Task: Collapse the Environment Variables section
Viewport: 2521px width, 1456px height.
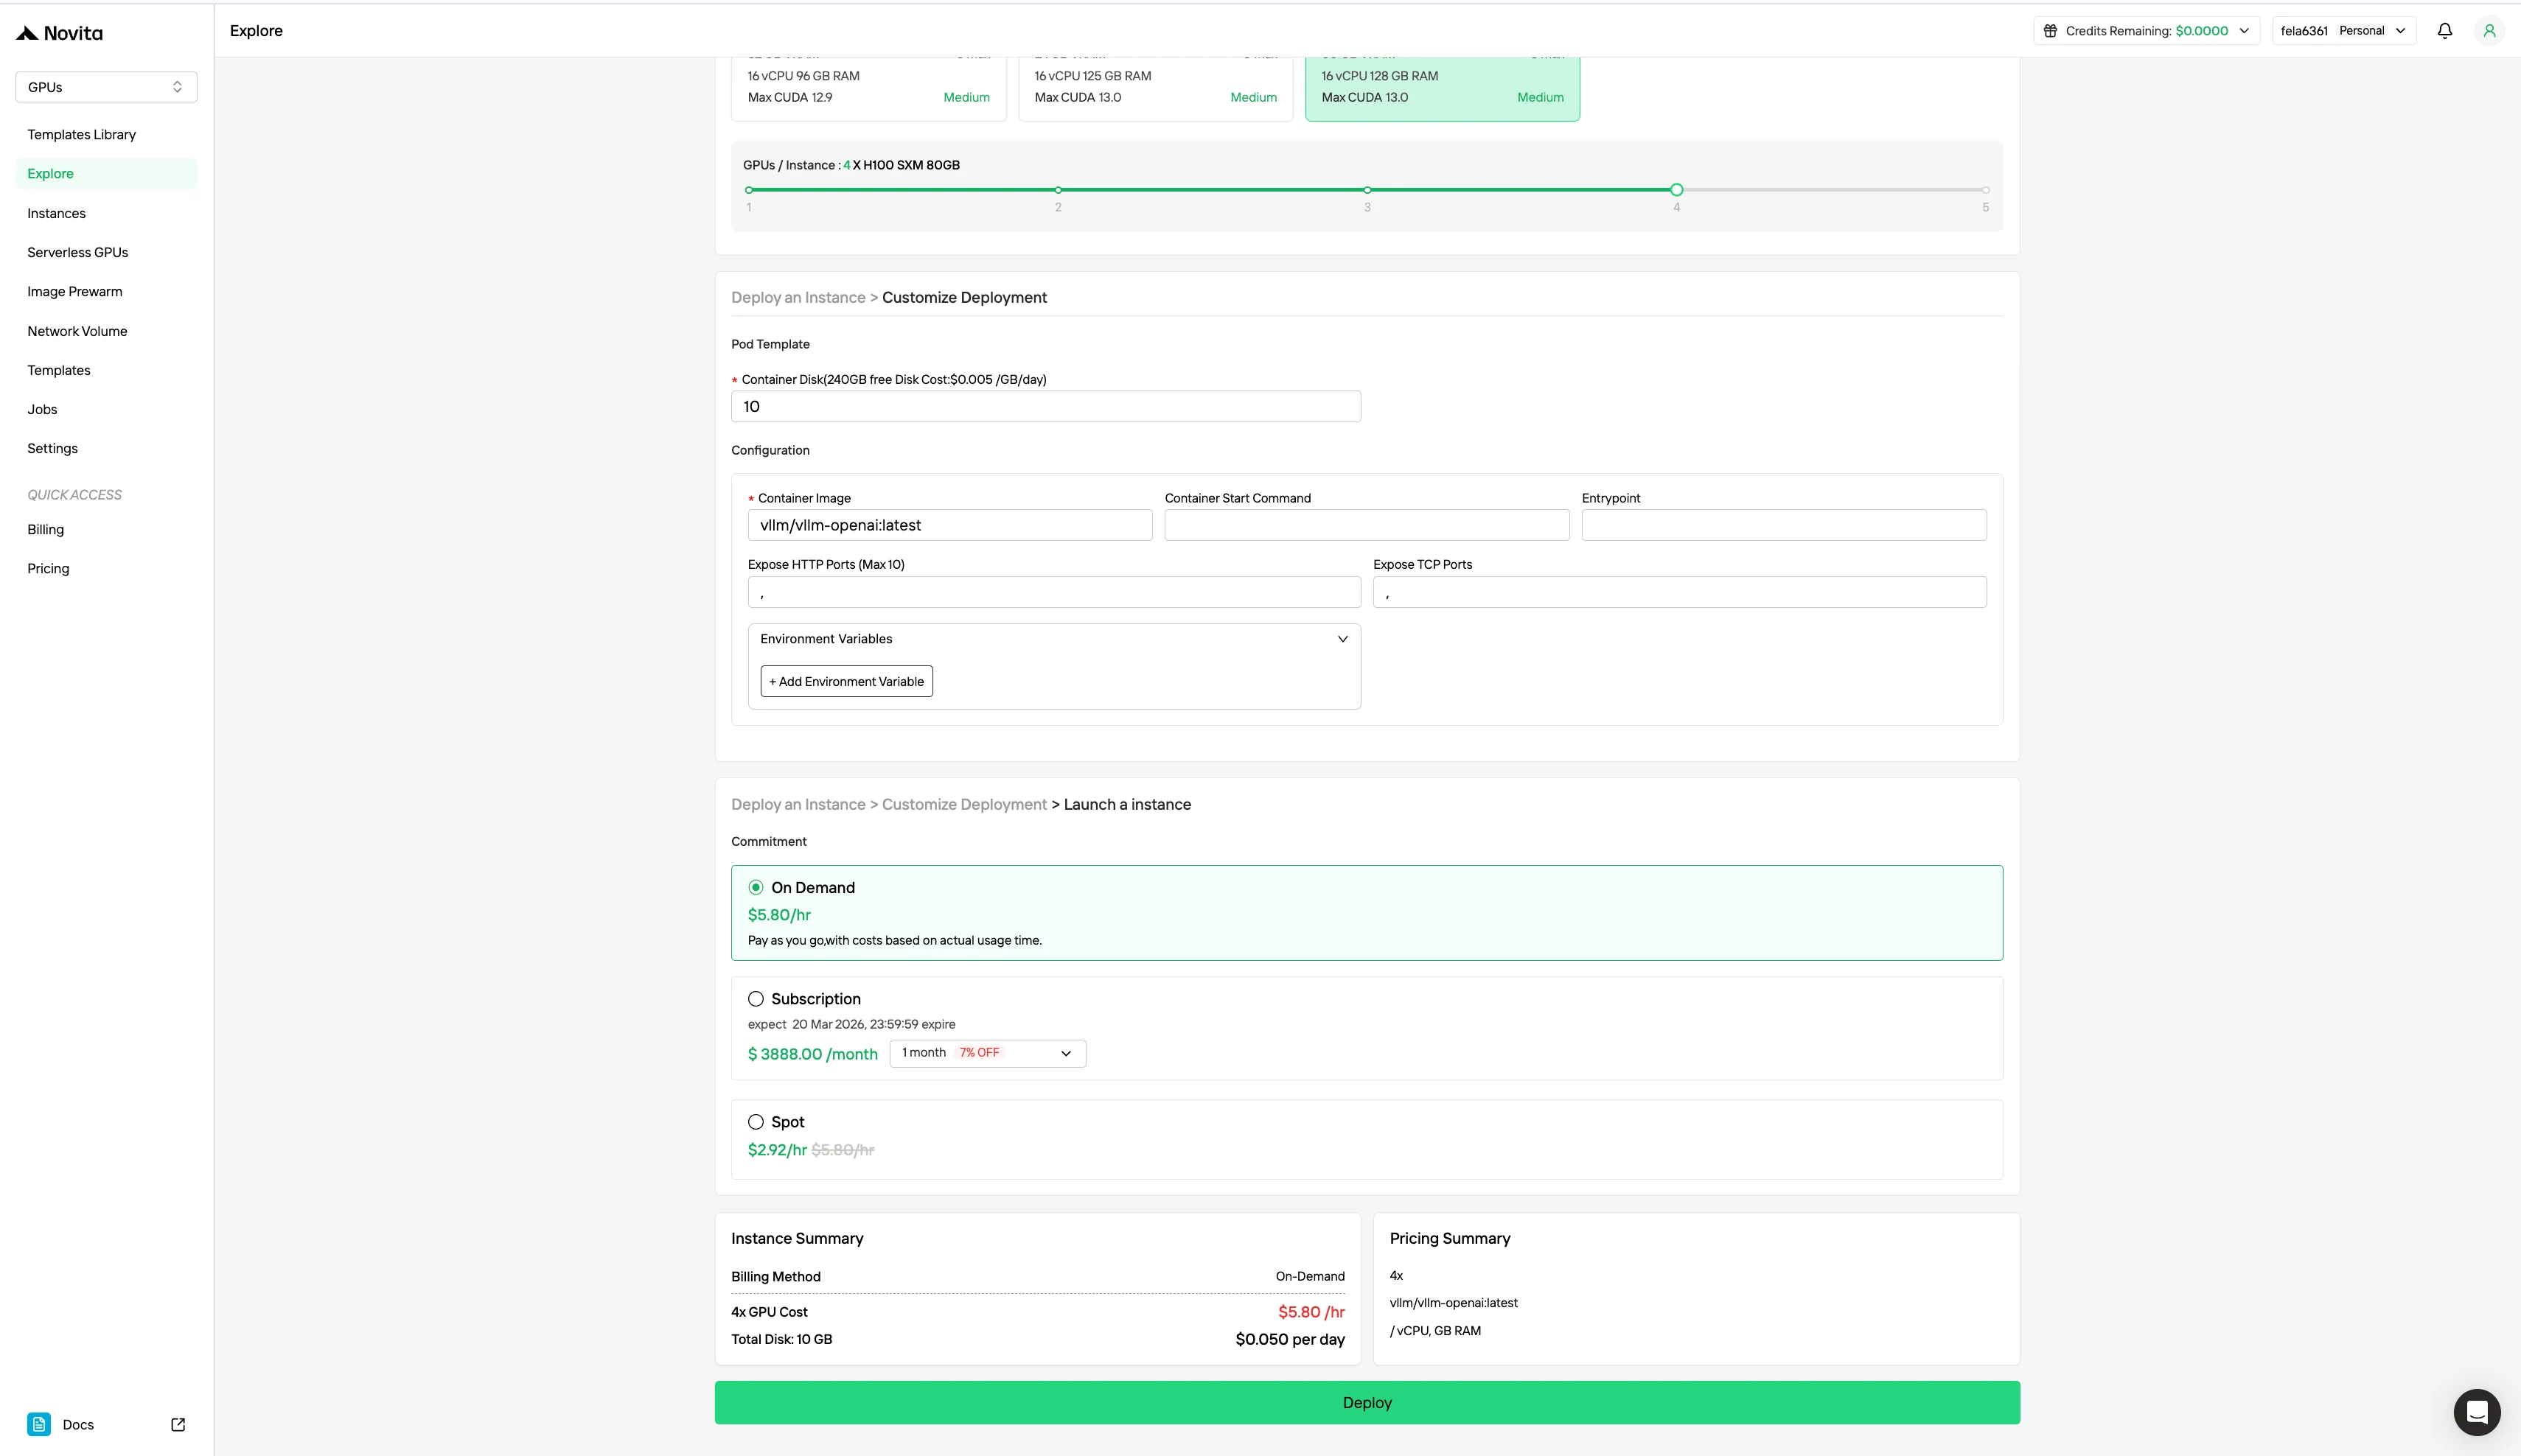Action: pos(1342,639)
